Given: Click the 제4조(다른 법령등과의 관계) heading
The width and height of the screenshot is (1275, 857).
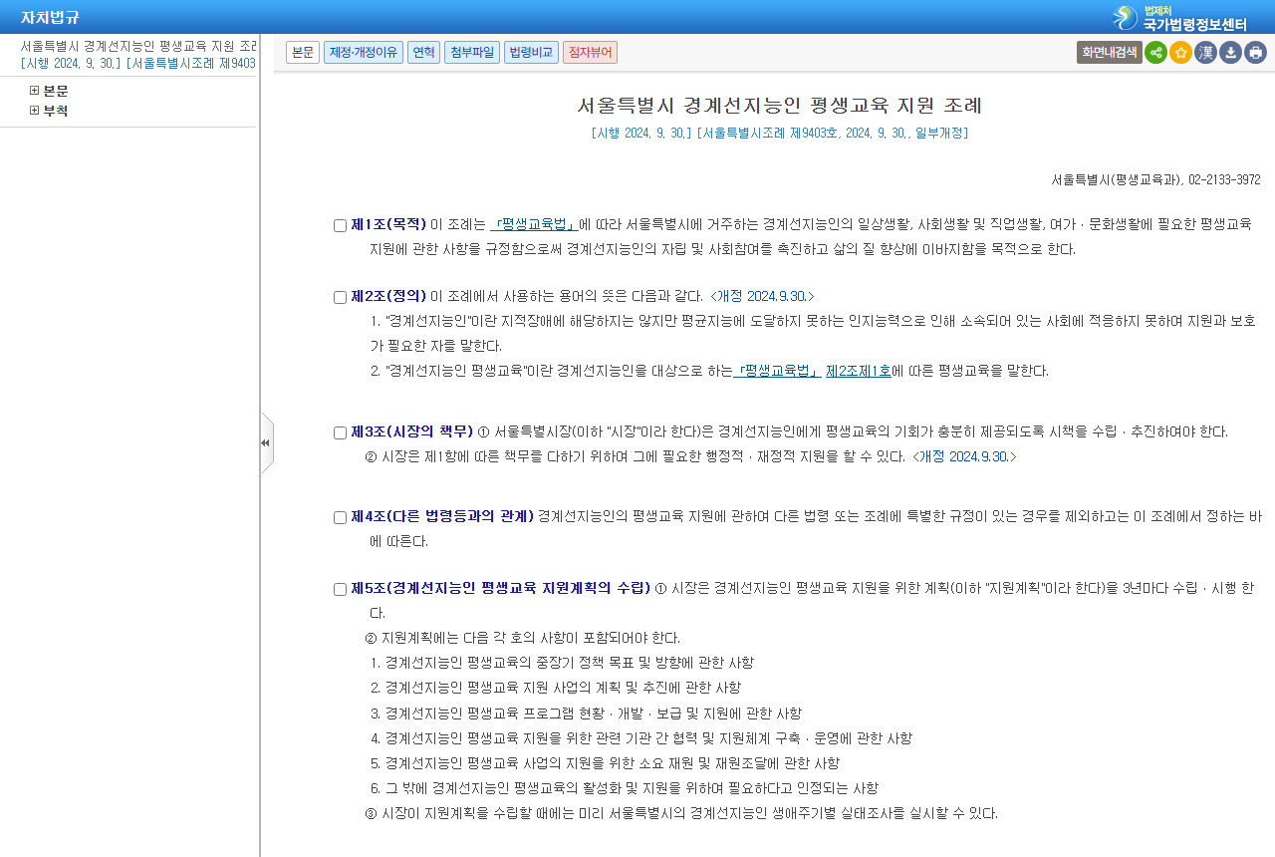Looking at the screenshot, I should 442,516.
